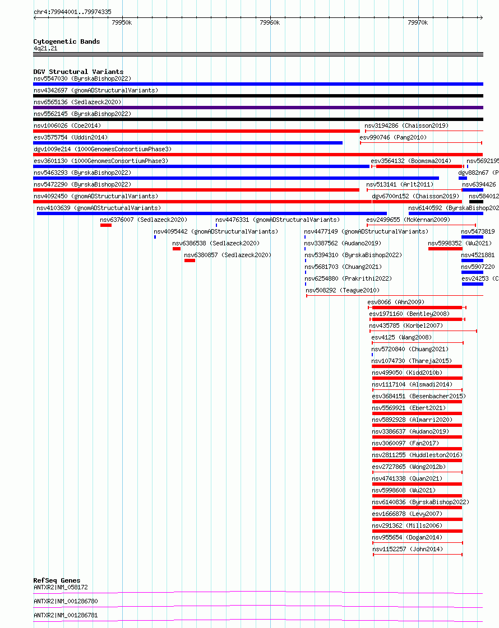Click the nsv291362 (Mills2006) label
The width and height of the screenshot is (499, 628).
407,525
